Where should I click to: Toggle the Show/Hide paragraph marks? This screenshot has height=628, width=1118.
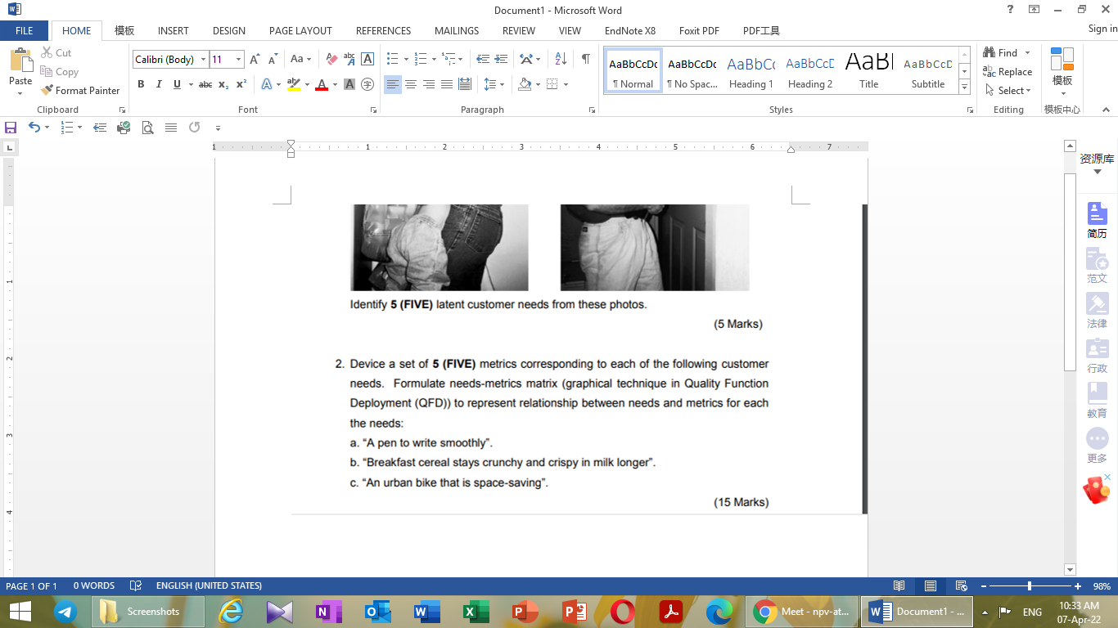click(x=584, y=59)
